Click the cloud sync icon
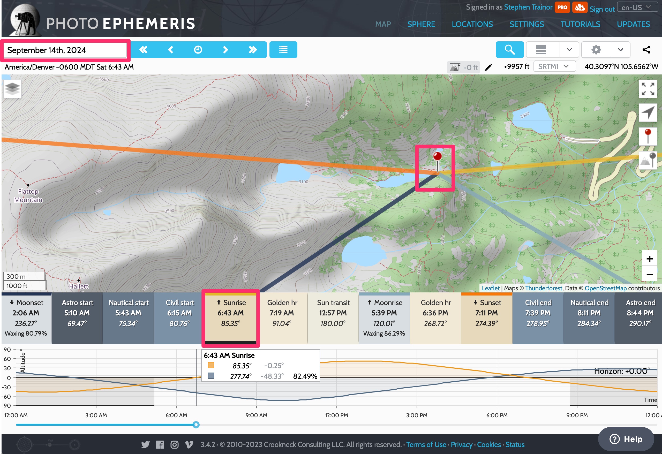This screenshot has height=454, width=662. 580,7
